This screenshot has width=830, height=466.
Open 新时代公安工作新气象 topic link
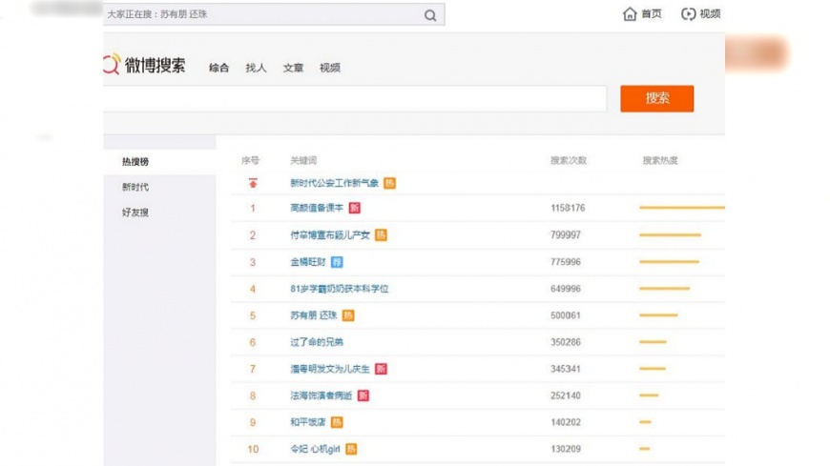point(335,183)
